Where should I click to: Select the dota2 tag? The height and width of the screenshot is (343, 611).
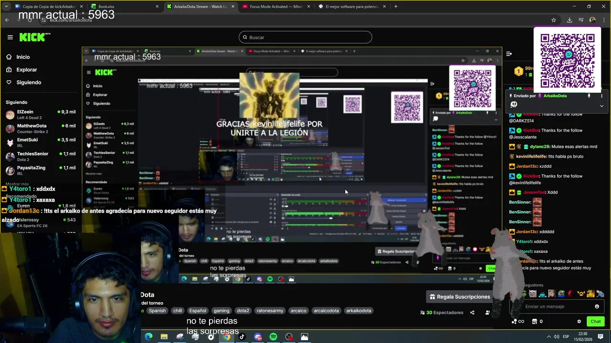pos(243,311)
